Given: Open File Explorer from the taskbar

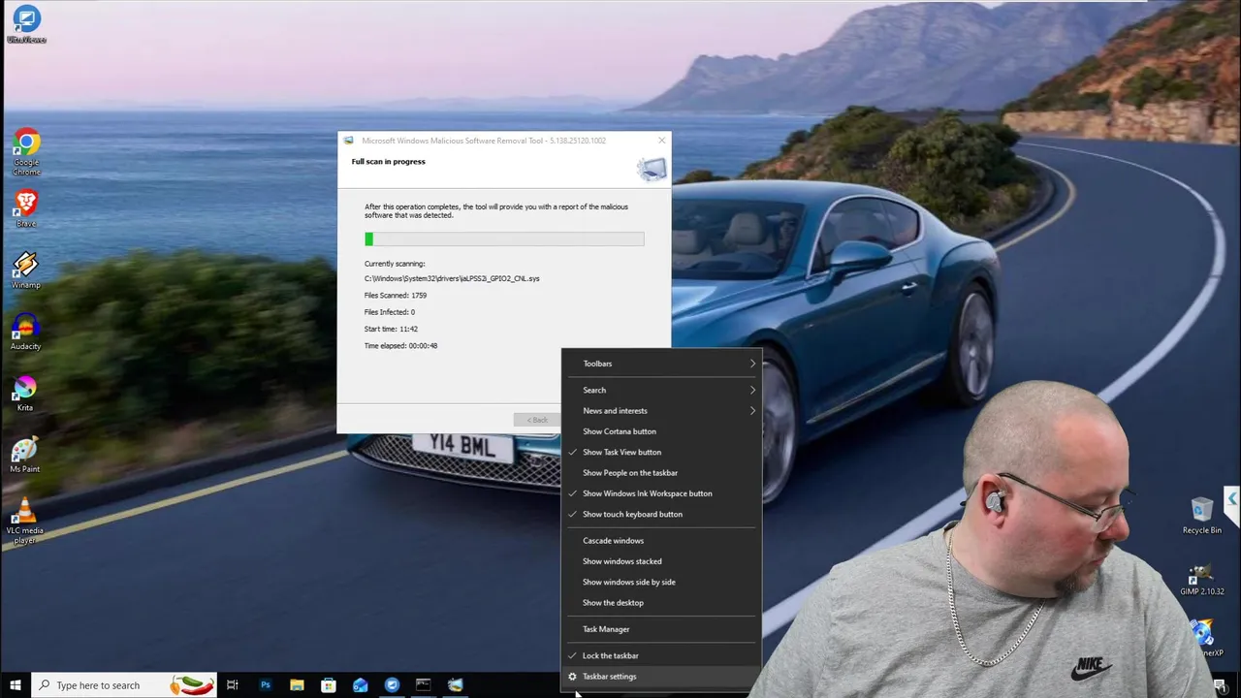Looking at the screenshot, I should [297, 685].
